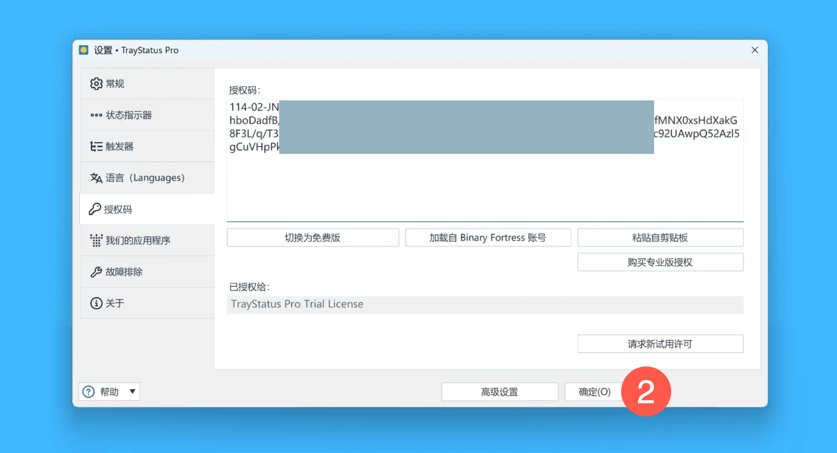Click 加载自 Binary Fortress 账号 button
Image resolution: width=837 pixels, height=453 pixels.
point(488,238)
